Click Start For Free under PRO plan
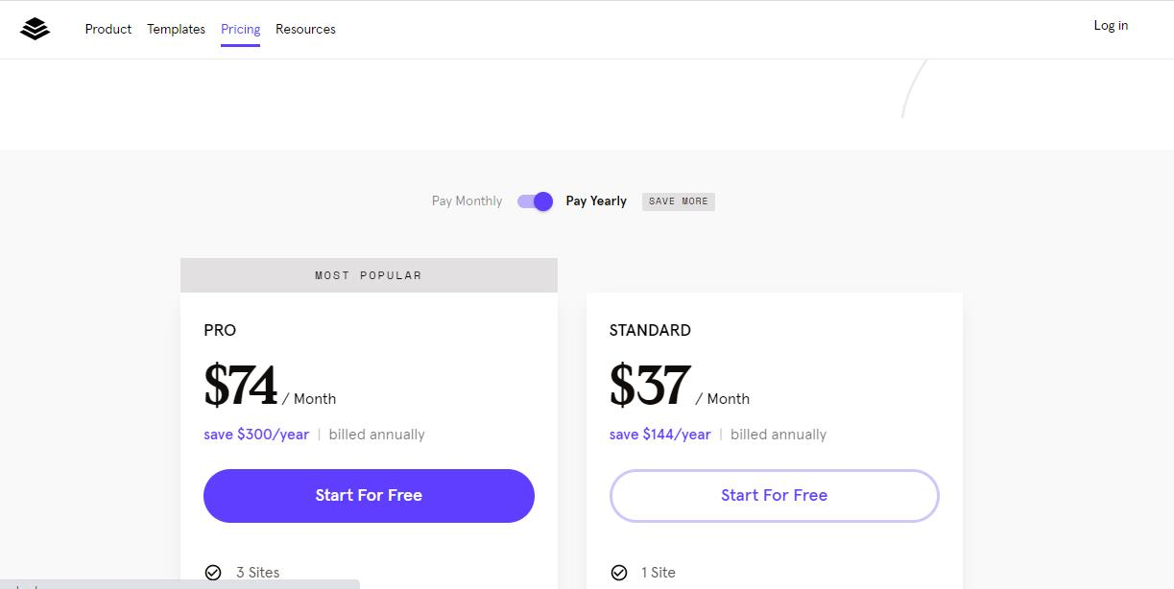This screenshot has width=1174, height=589. point(369,496)
